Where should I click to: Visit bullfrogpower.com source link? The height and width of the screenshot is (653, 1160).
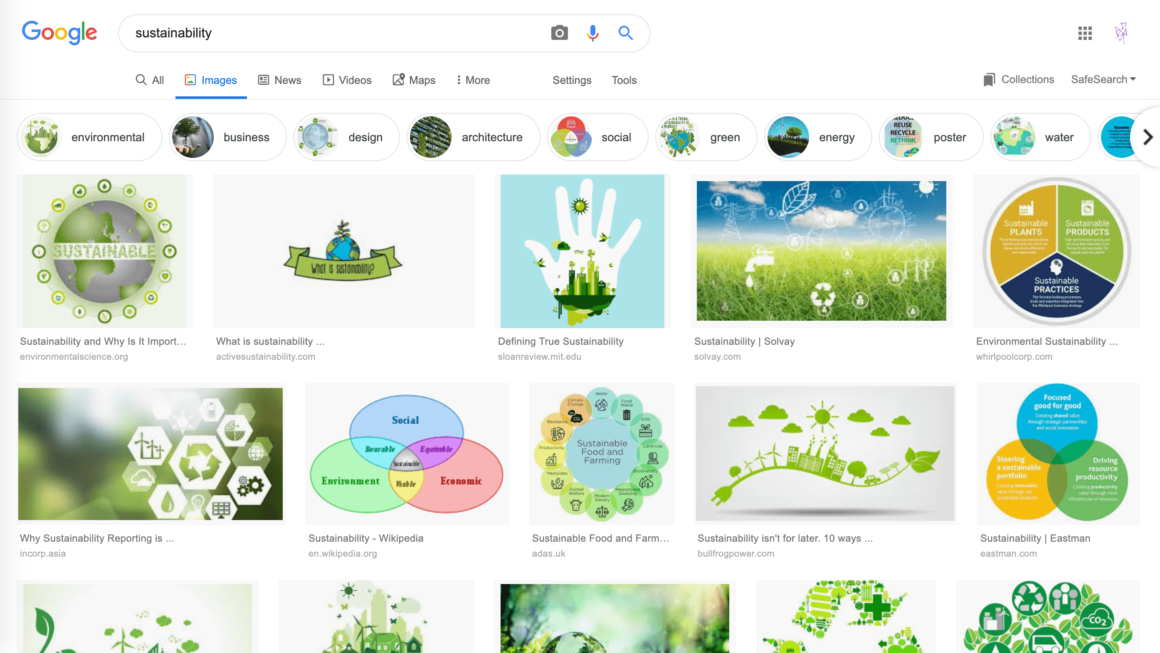[736, 554]
